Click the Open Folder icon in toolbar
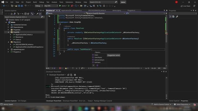 pyautogui.click(x=16, y=6)
